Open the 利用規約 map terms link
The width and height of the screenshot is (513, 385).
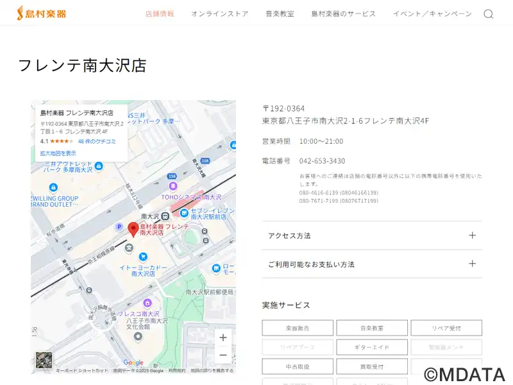(177, 371)
